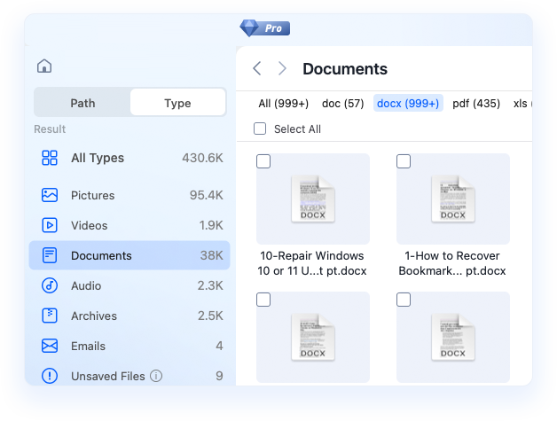Navigate forward with right chevron
Viewport: 557px width, 421px height.
pos(282,68)
